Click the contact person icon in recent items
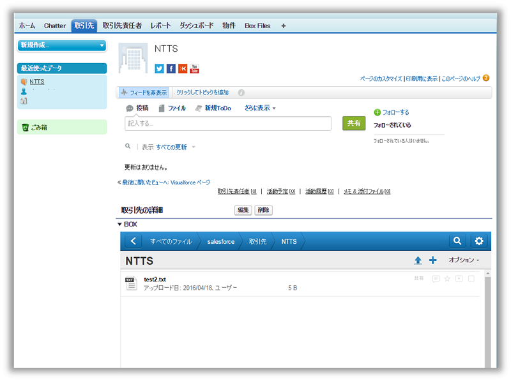This screenshot has width=511, height=381. [x=24, y=91]
